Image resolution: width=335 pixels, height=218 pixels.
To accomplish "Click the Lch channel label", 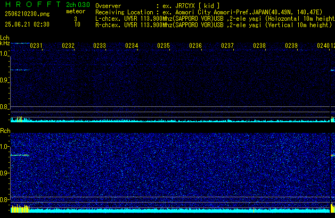I will pos(5,38).
